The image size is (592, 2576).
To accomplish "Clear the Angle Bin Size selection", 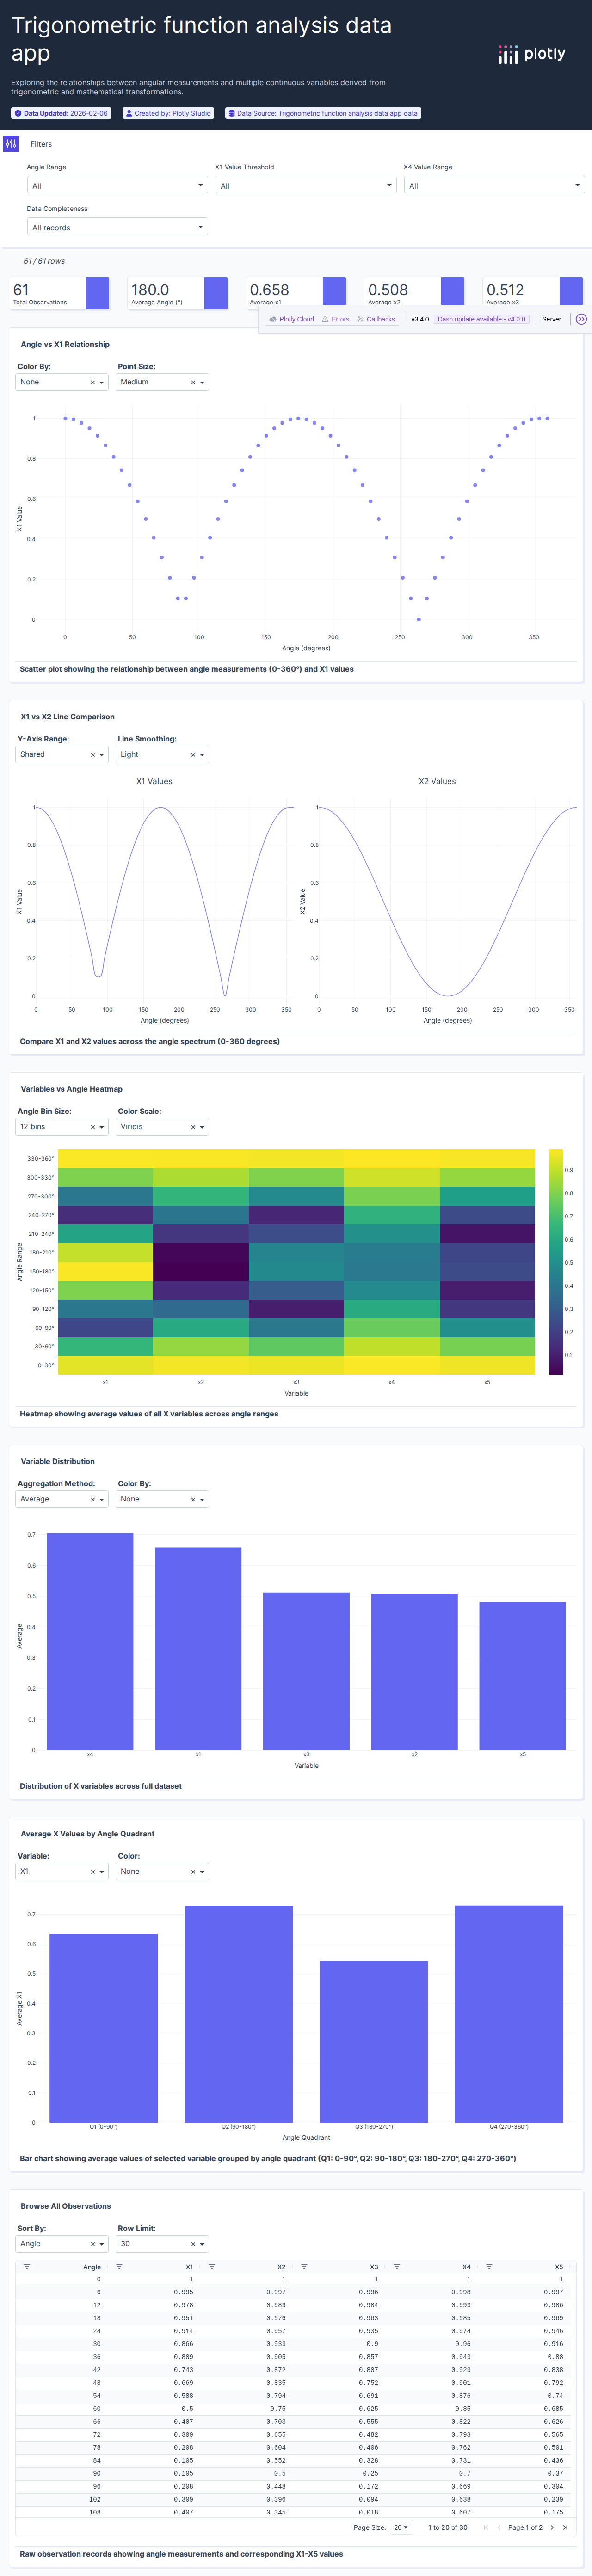I will [93, 1127].
